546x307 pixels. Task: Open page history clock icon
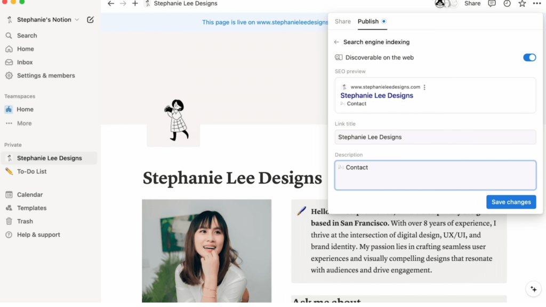pyautogui.click(x=507, y=4)
